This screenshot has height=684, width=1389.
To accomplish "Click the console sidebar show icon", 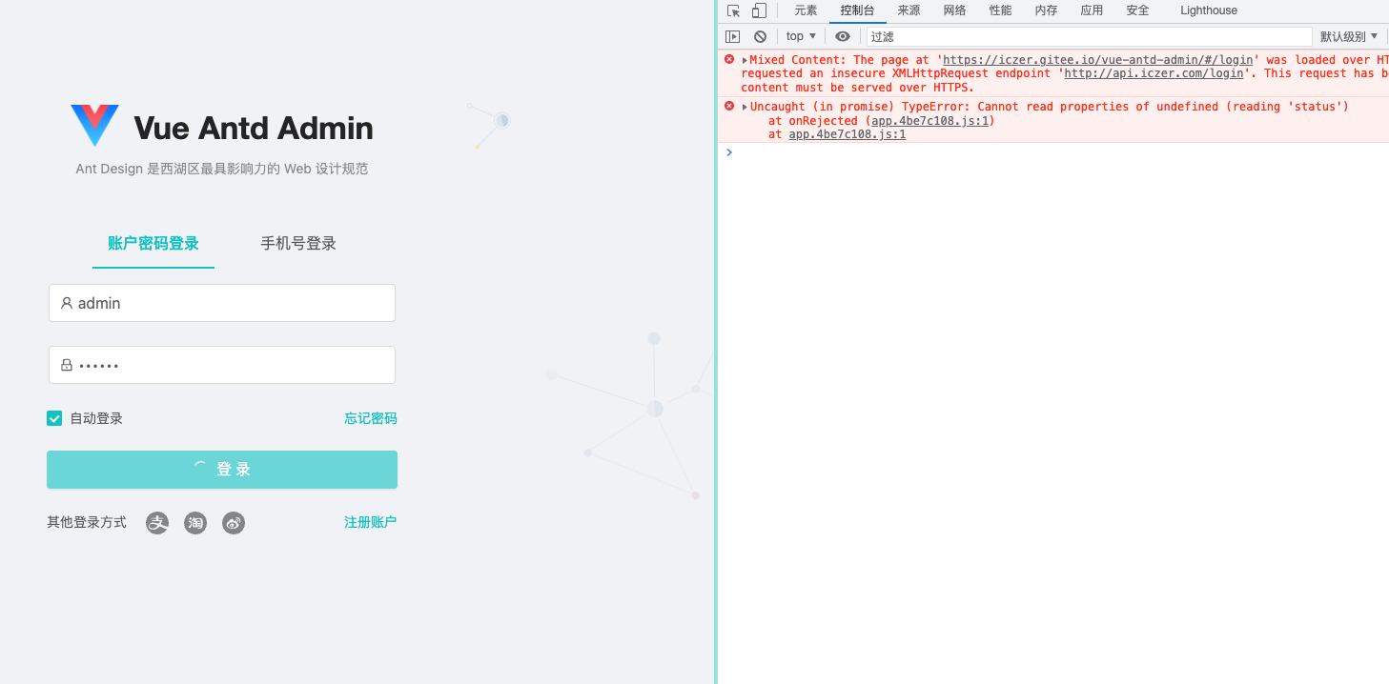I will 733,35.
